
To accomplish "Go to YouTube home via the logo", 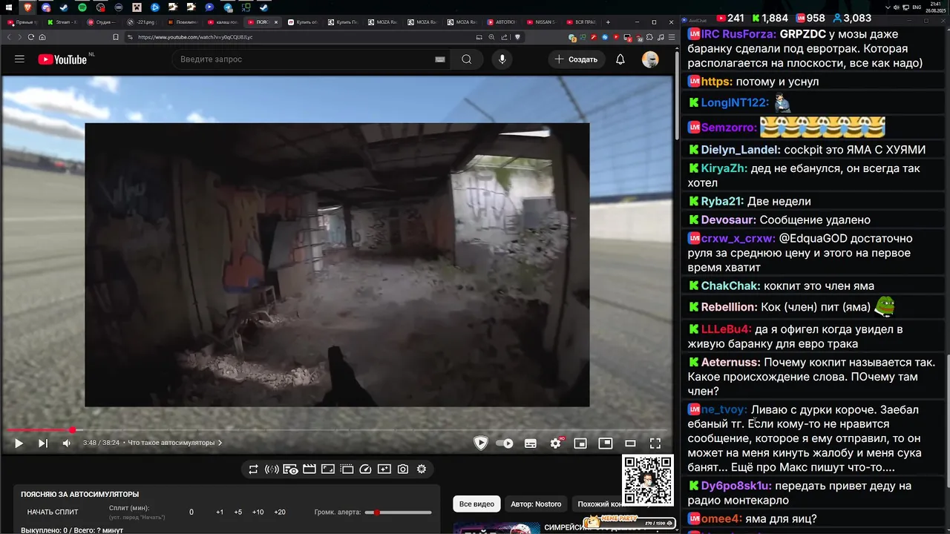I will [63, 59].
